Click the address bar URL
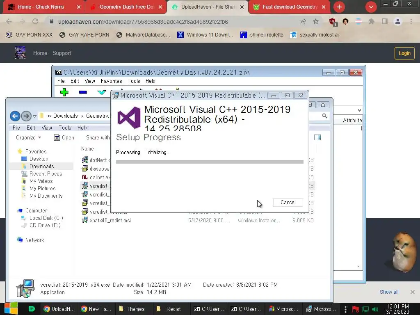This screenshot has width=420, height=315. [143, 22]
